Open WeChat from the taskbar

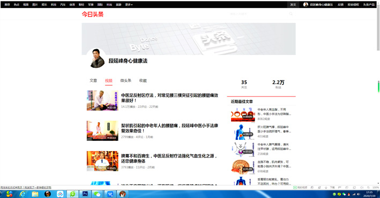click(98, 194)
